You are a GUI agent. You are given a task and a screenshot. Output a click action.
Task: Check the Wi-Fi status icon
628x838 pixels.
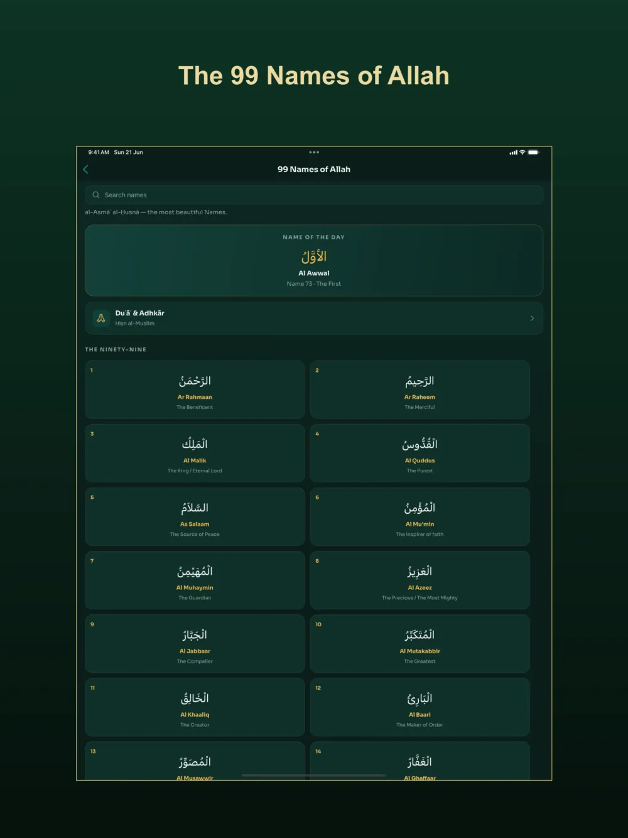tap(522, 152)
